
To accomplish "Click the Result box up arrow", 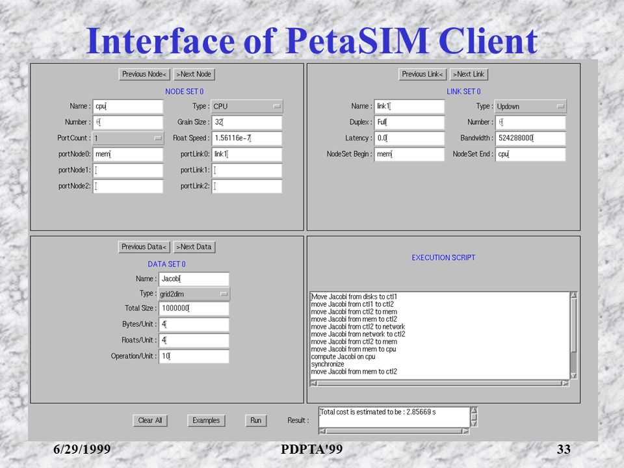I will 474,410.
